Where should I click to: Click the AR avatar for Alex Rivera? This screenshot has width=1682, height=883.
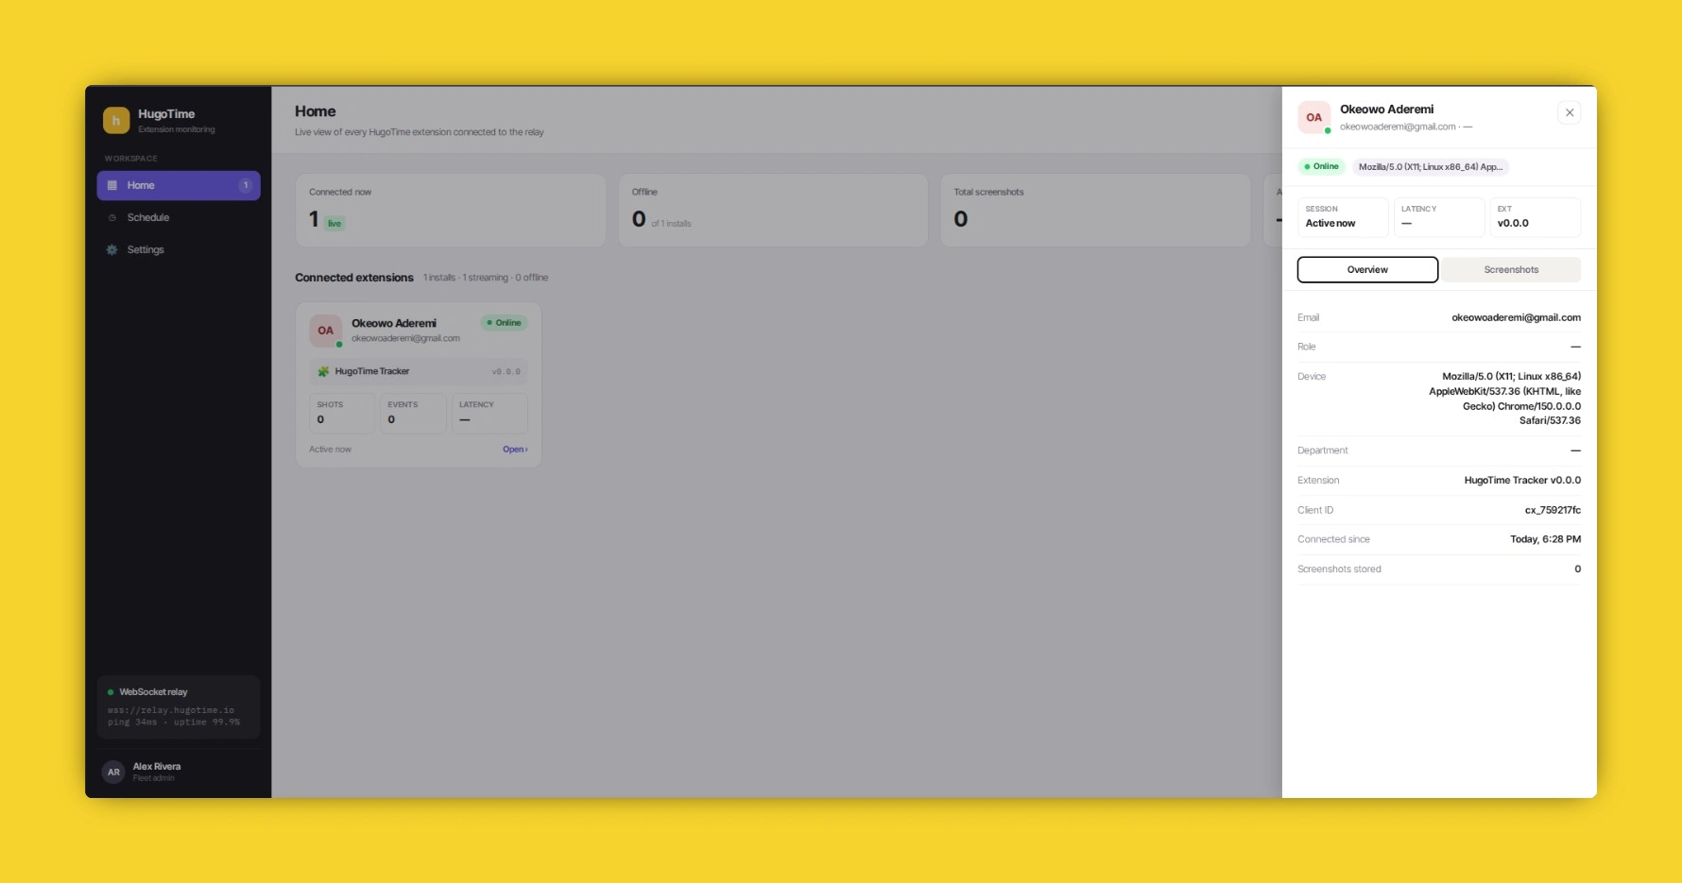click(113, 772)
